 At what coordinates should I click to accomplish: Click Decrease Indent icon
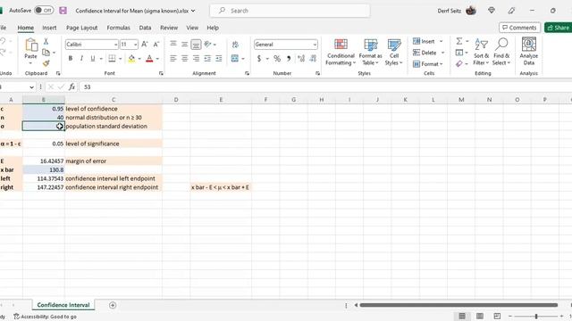click(x=207, y=58)
